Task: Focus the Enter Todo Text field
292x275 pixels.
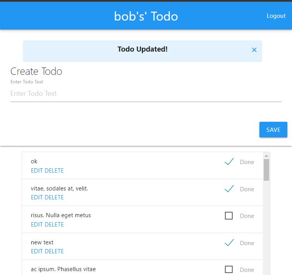Action: 146,93
